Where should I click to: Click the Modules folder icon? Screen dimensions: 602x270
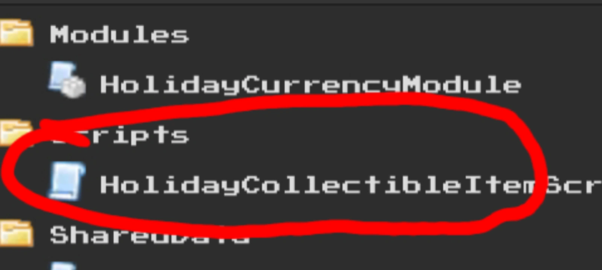[x=16, y=33]
